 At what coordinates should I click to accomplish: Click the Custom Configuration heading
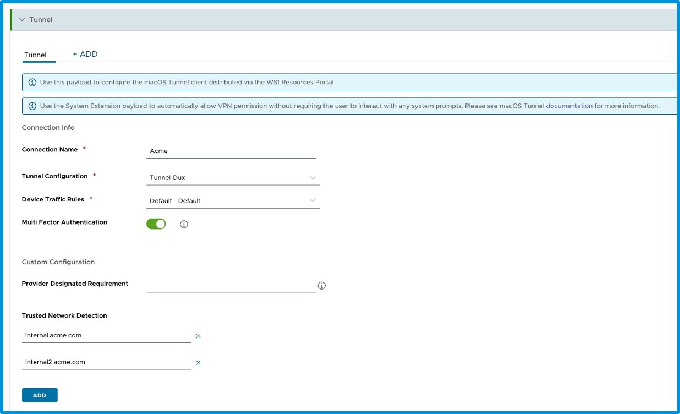[58, 262]
